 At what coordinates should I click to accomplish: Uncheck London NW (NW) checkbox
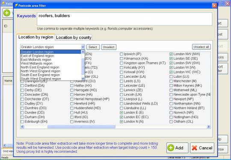171,54
